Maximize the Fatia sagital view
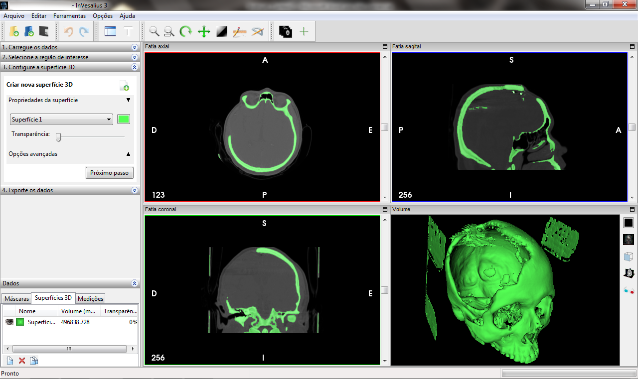 coord(632,46)
